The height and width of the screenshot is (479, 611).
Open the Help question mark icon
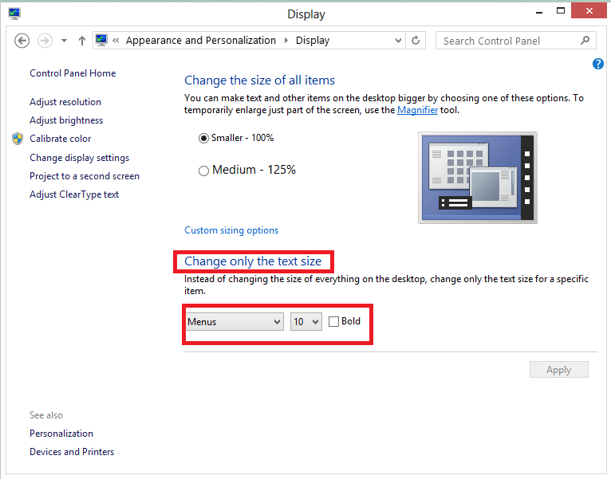pyautogui.click(x=598, y=64)
